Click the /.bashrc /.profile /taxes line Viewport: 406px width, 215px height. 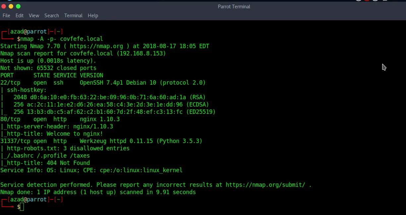45,156
